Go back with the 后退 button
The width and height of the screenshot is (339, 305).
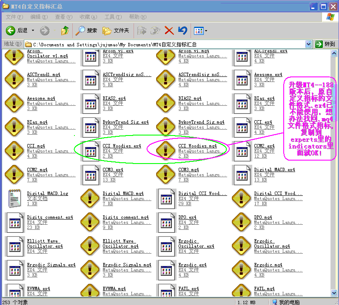click(x=17, y=31)
